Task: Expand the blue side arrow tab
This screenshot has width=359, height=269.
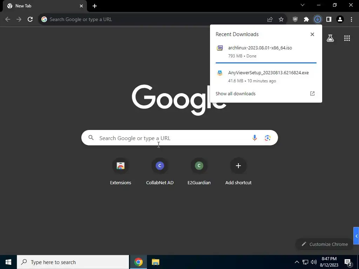Action: [x=356, y=236]
